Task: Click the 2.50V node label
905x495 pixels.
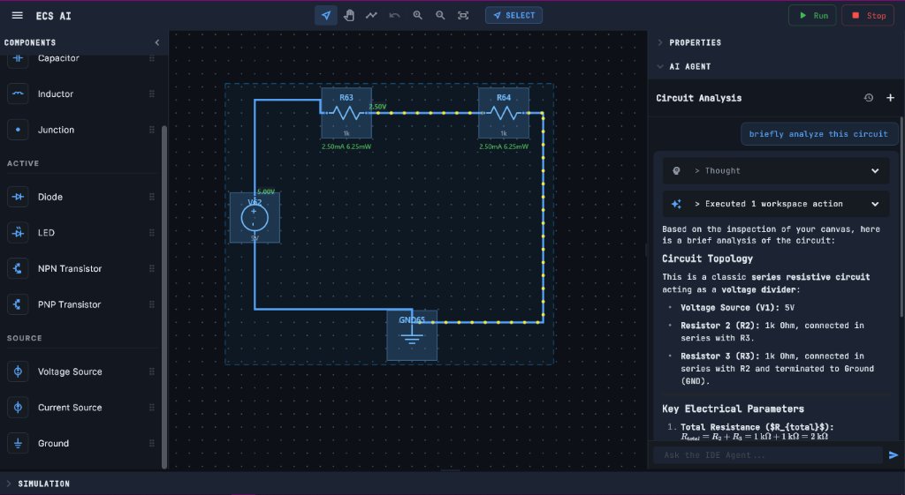Action: point(377,107)
